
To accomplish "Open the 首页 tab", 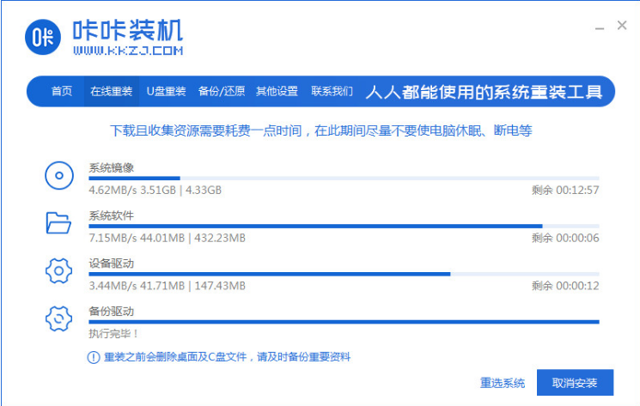I will pyautogui.click(x=62, y=92).
